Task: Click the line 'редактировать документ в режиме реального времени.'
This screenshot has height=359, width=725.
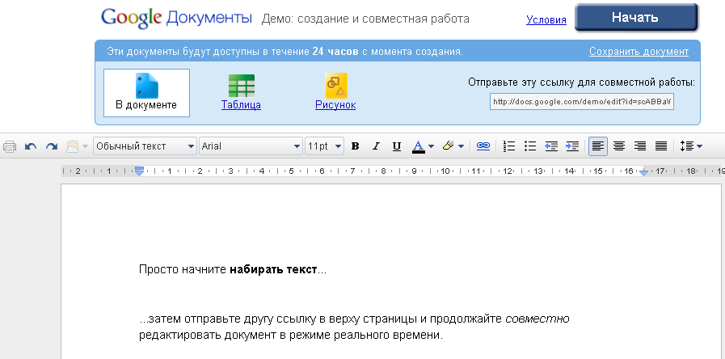Action: click(291, 336)
